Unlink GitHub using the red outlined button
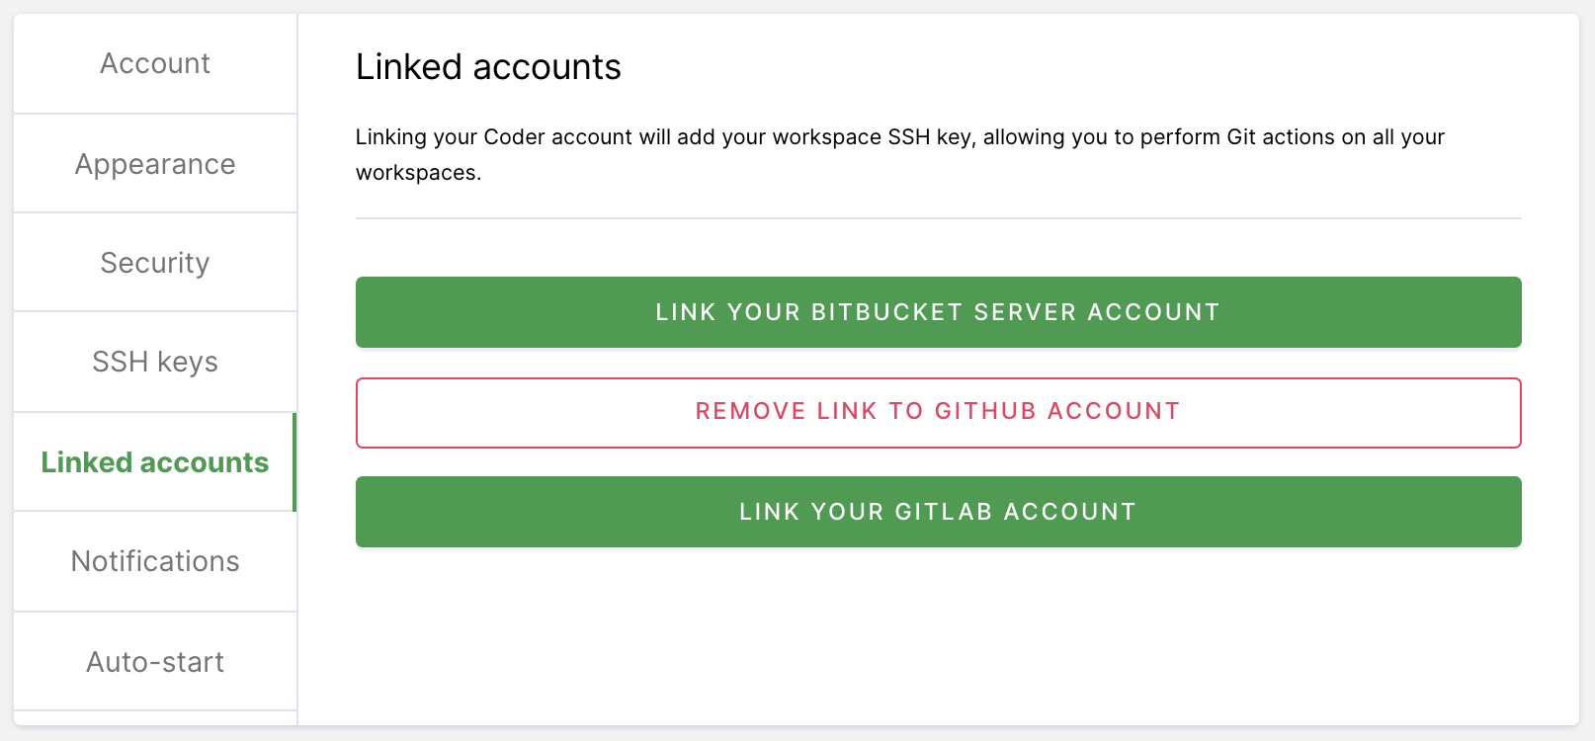1595x741 pixels. (x=937, y=412)
